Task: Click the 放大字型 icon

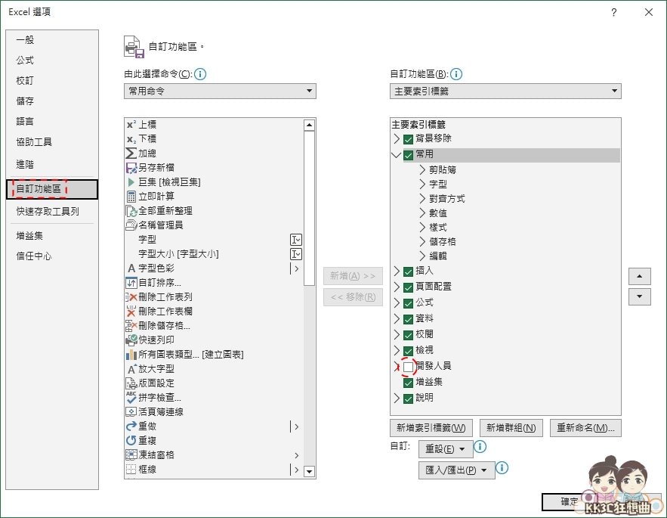Action: pyautogui.click(x=131, y=369)
